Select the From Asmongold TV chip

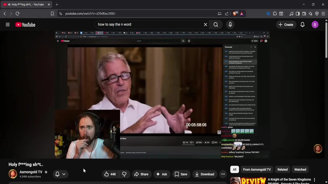pos(257,169)
